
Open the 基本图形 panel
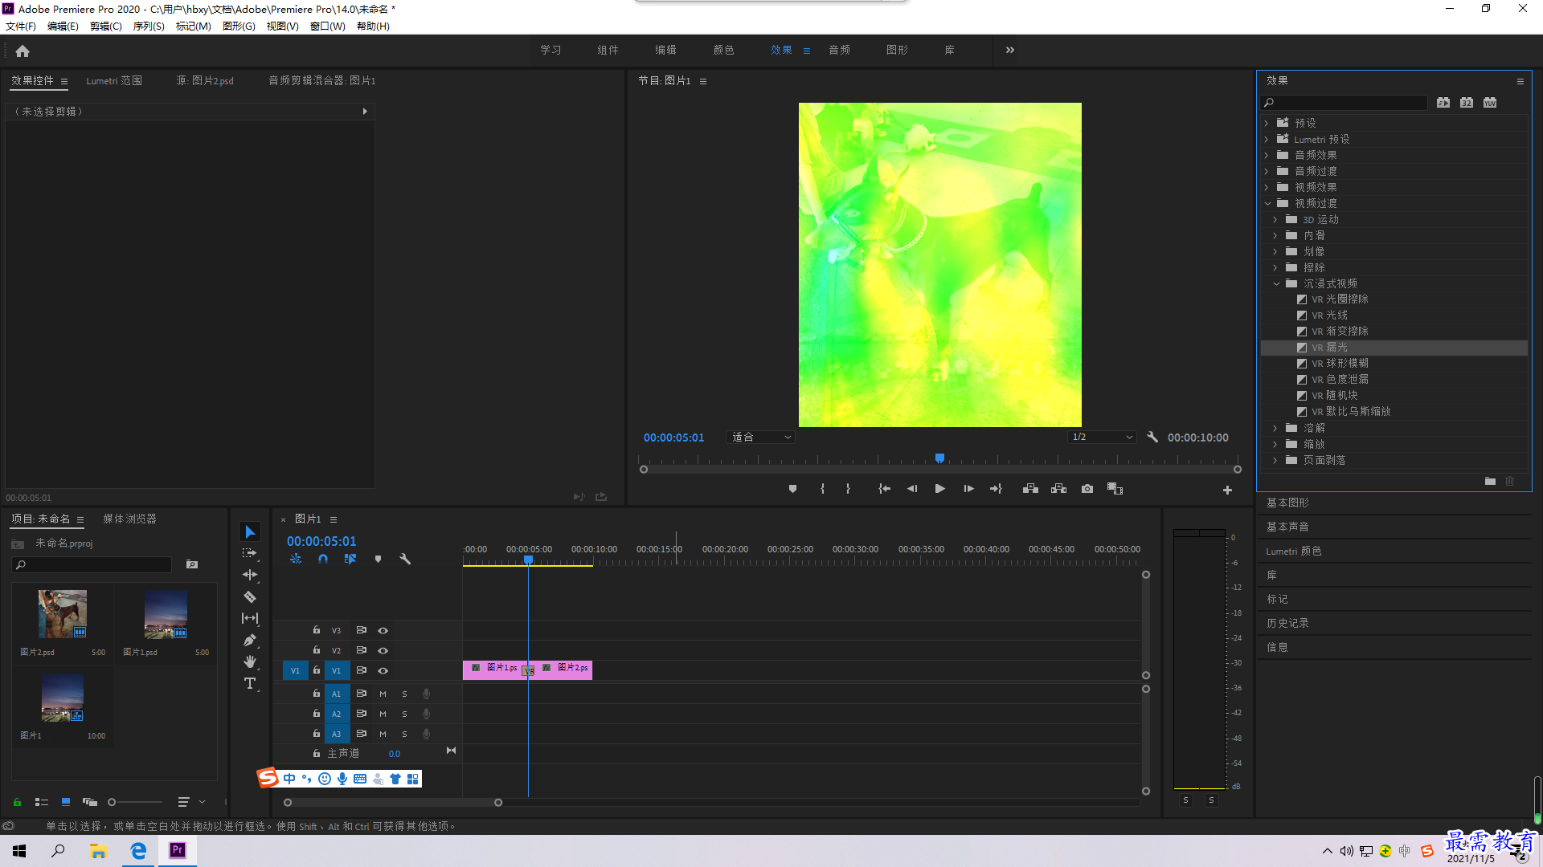tap(1287, 503)
